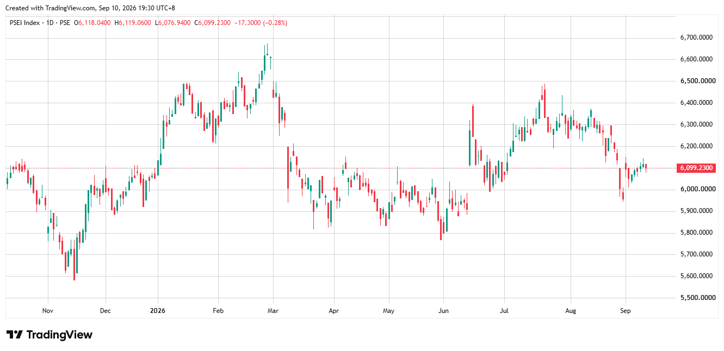
Task: Click the Sep label on the time axis
Action: 626,311
